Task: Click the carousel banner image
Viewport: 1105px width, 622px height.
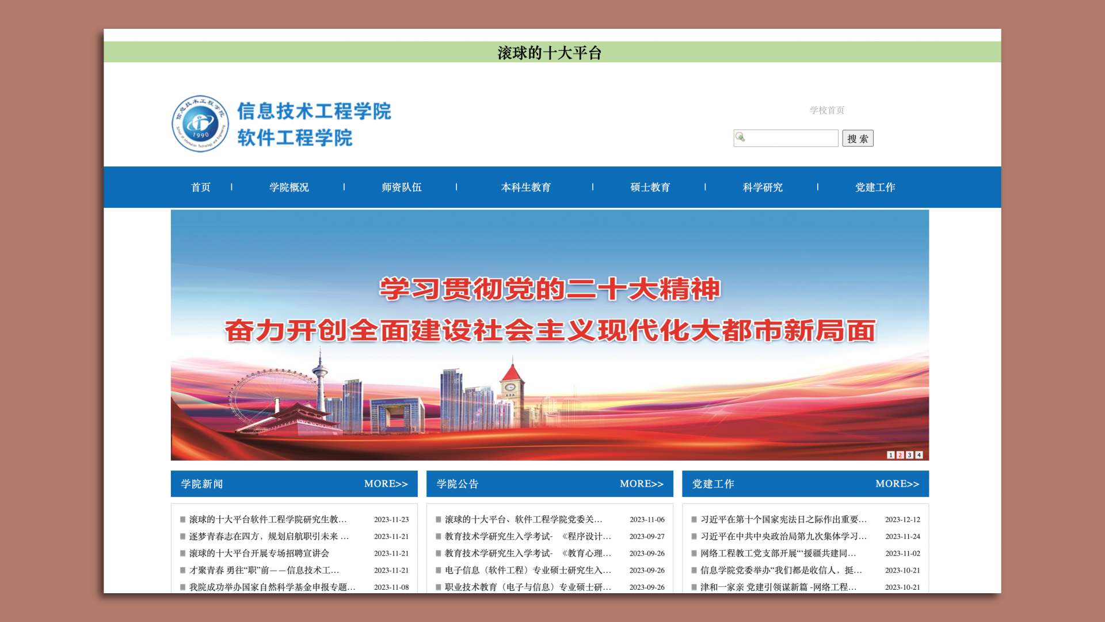Action: coord(550,334)
